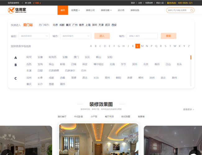Viewport: 202px width, 155px height.
Task: Open the 装修公司 nav item
Action: pyautogui.click(x=90, y=10)
